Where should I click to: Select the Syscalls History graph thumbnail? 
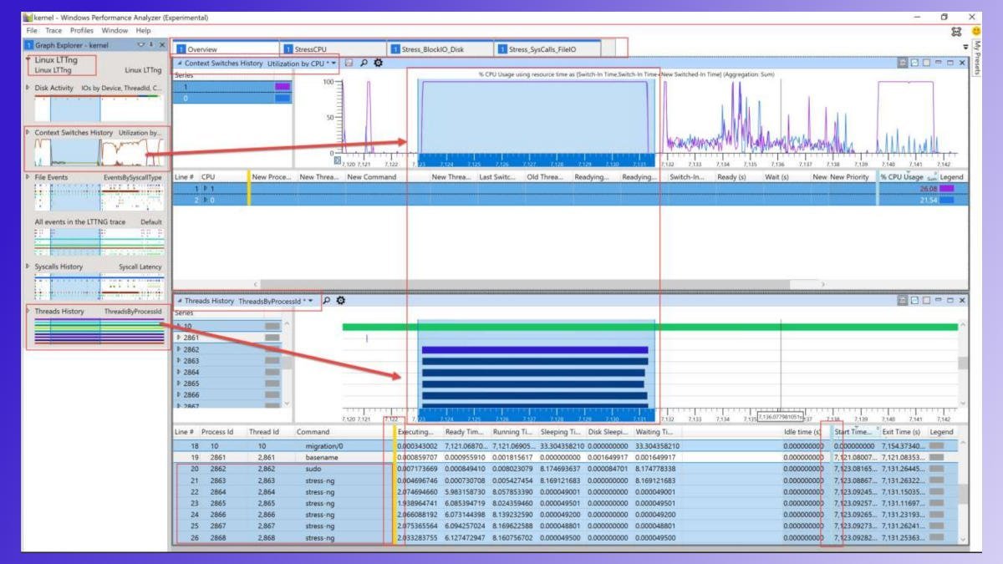99,287
